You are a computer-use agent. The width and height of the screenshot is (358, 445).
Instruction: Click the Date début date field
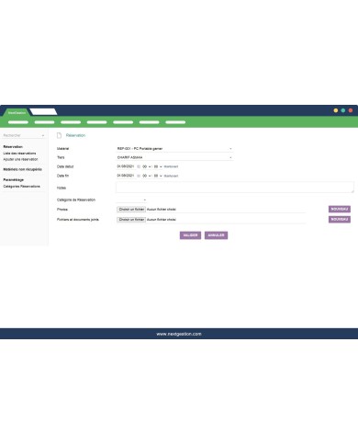(x=126, y=166)
